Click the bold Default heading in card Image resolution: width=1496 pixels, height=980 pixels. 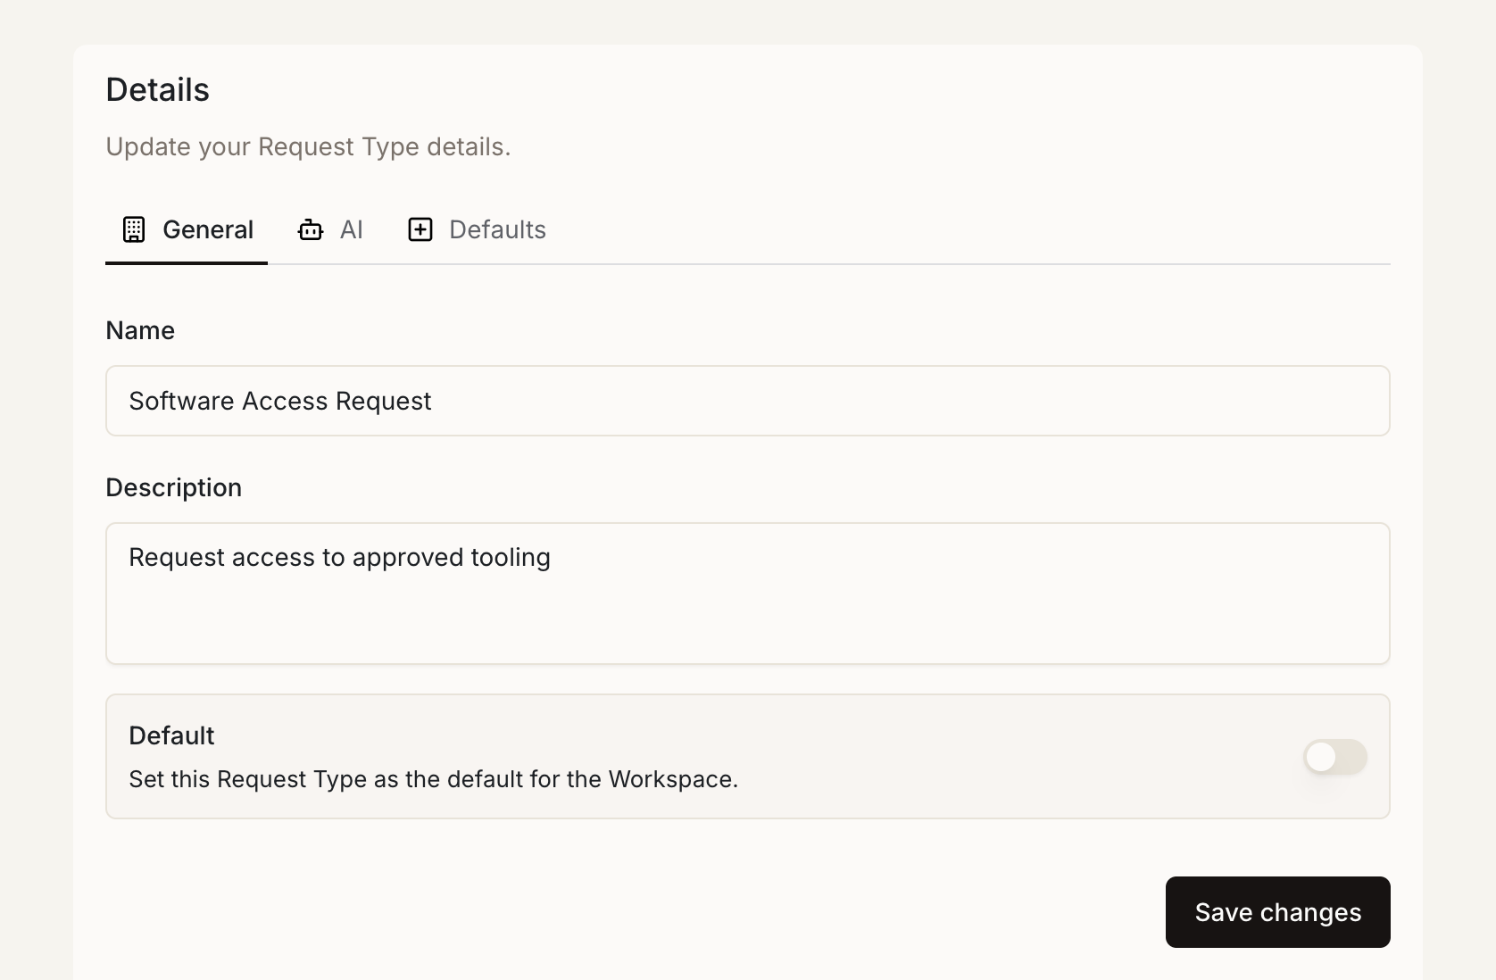coord(171,735)
